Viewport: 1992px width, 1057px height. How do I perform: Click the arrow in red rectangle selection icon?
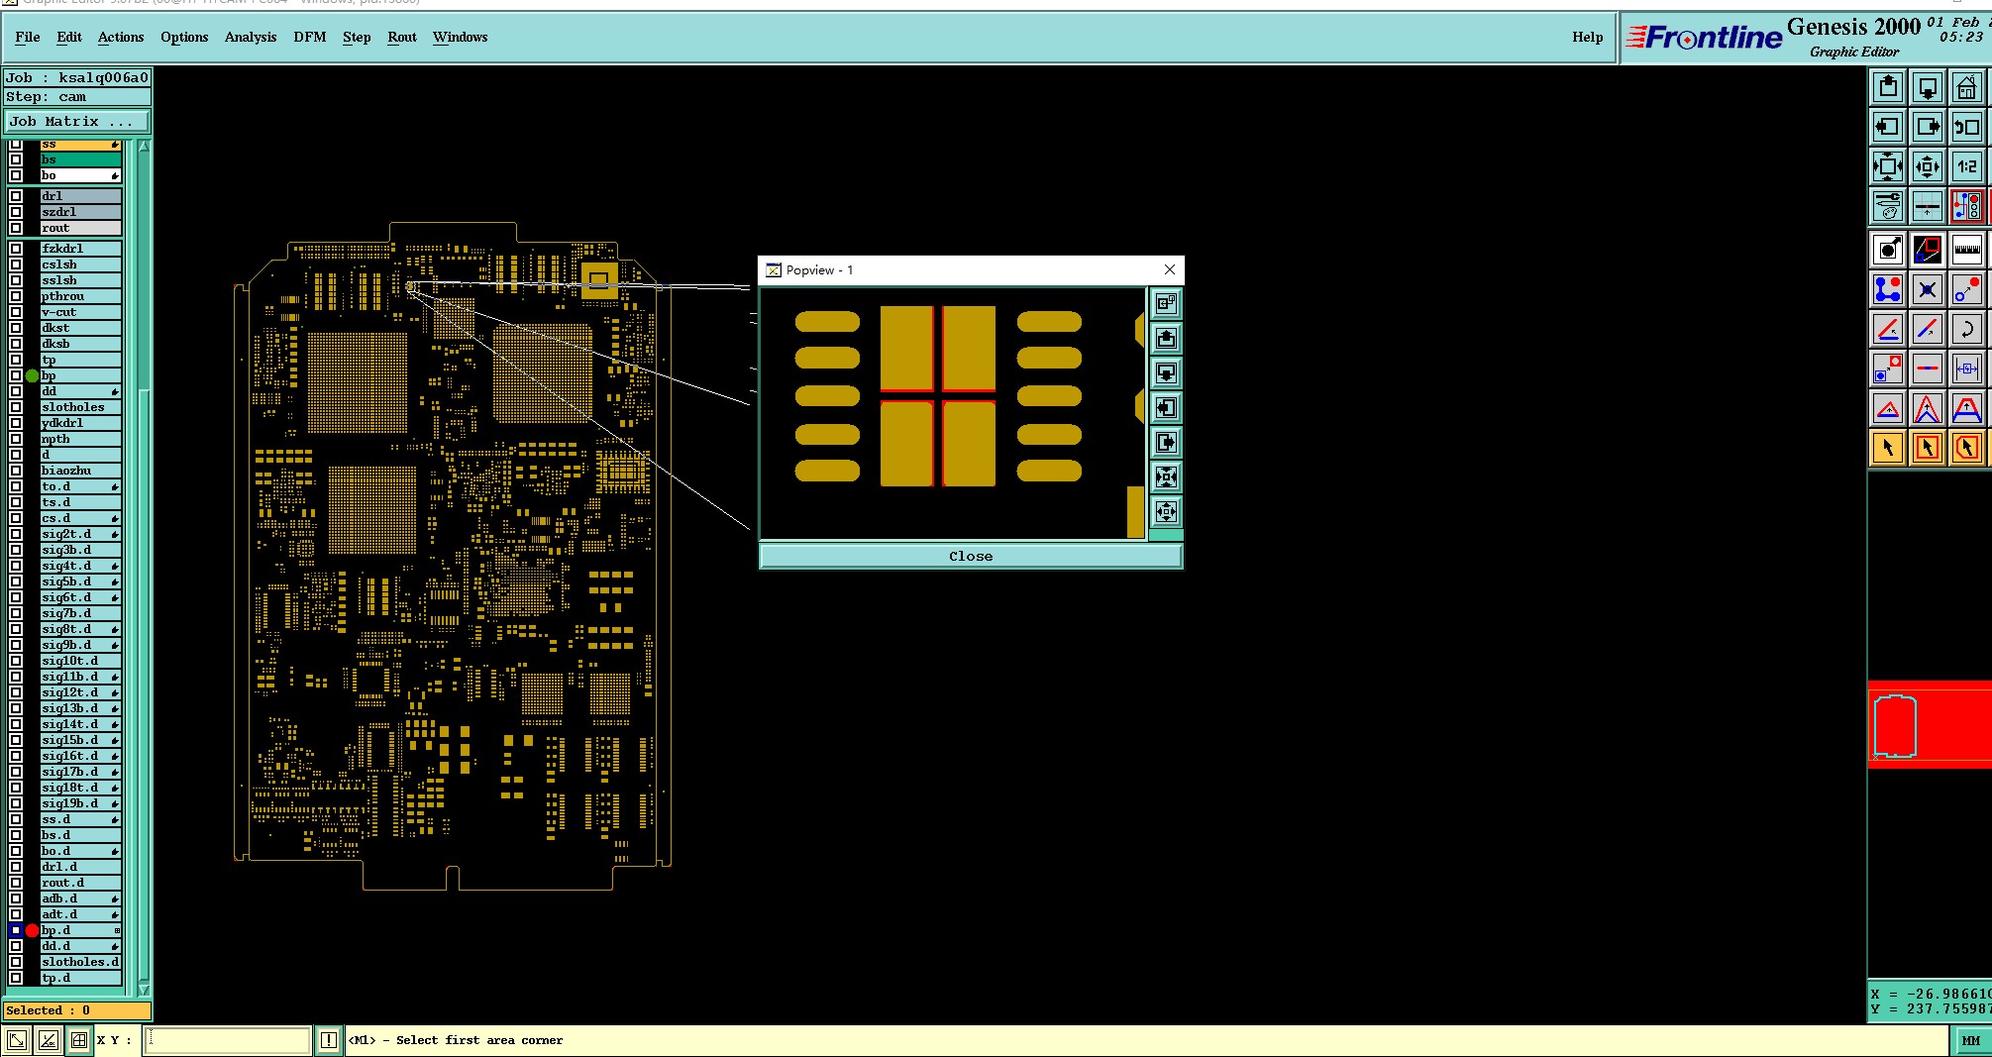click(1928, 448)
